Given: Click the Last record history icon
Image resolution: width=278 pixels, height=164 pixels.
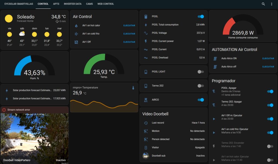Looking at the screenshot, I should (x=146, y=123).
